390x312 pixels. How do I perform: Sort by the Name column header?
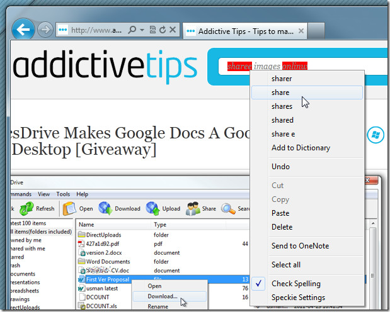pos(113,225)
